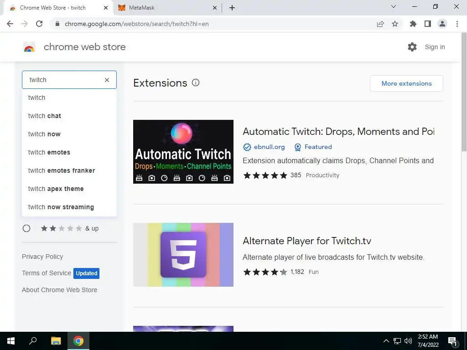Screen dimensions: 467x350
Task: Click the Chrome Web Store rainbow logo
Action: tap(29, 47)
